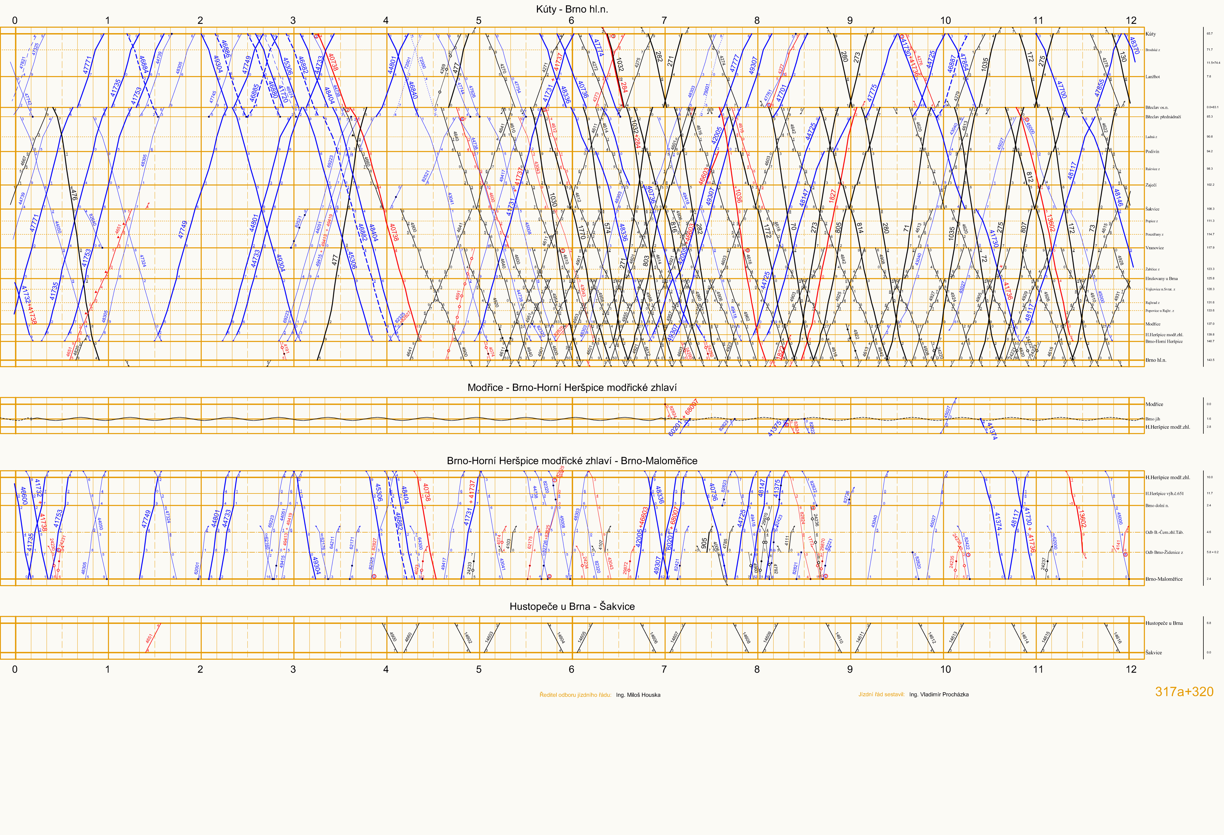
Task: Click the black train 476 label
Action: pyautogui.click(x=74, y=195)
